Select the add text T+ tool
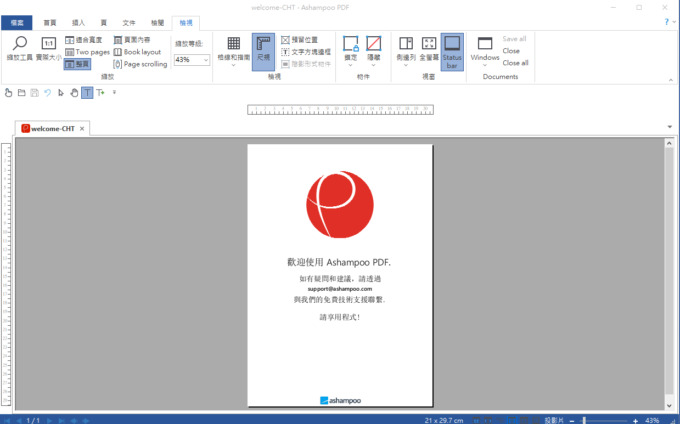Image resolution: width=680 pixels, height=424 pixels. point(100,93)
